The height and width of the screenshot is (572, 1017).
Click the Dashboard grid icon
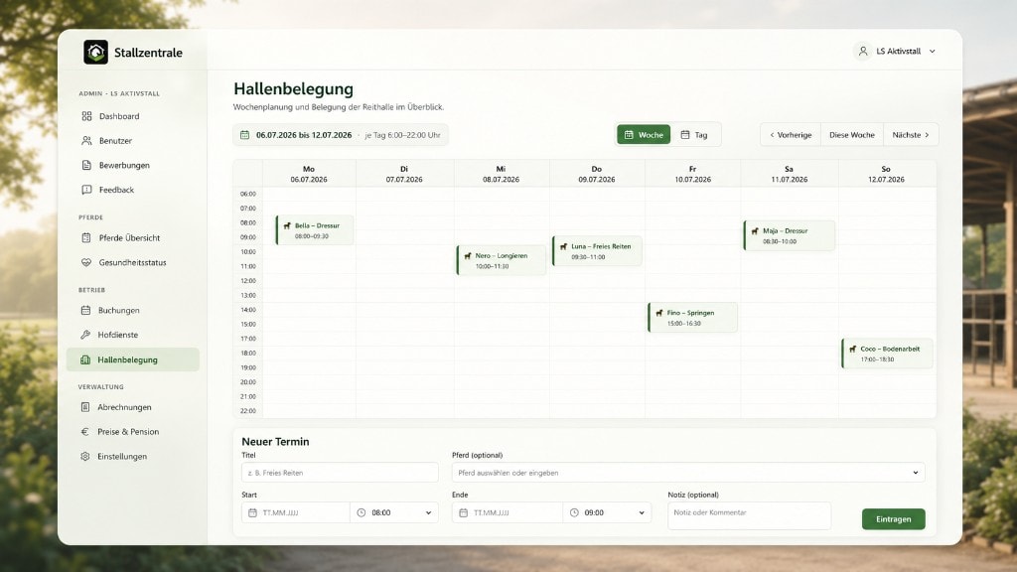pyautogui.click(x=87, y=116)
